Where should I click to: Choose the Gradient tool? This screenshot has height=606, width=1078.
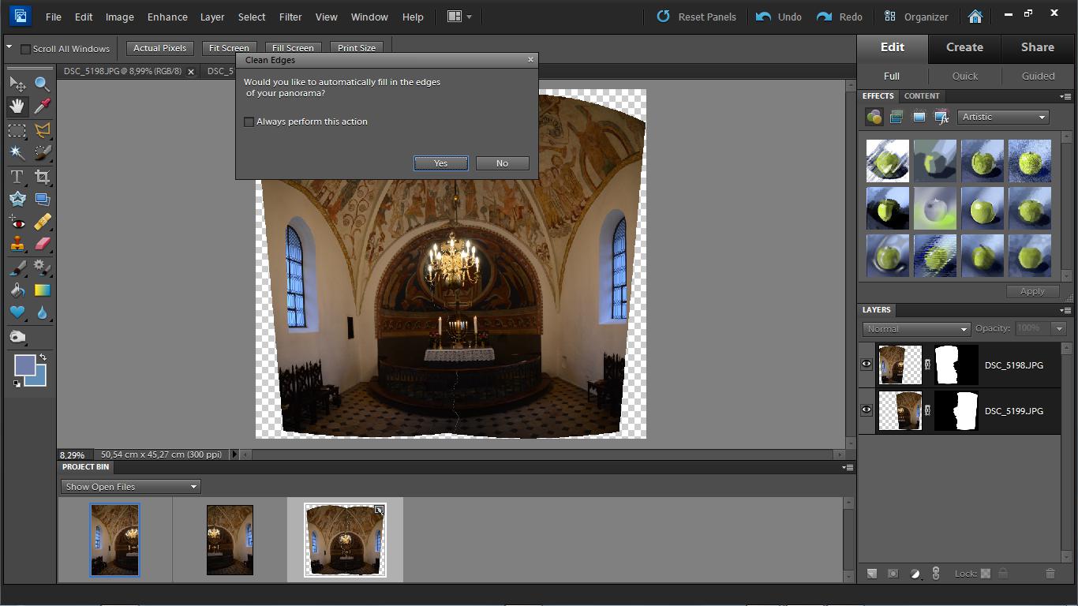(x=42, y=290)
